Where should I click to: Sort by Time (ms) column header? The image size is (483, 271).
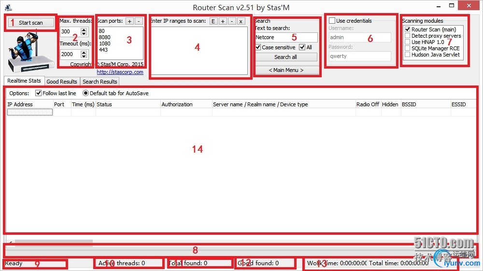83,104
